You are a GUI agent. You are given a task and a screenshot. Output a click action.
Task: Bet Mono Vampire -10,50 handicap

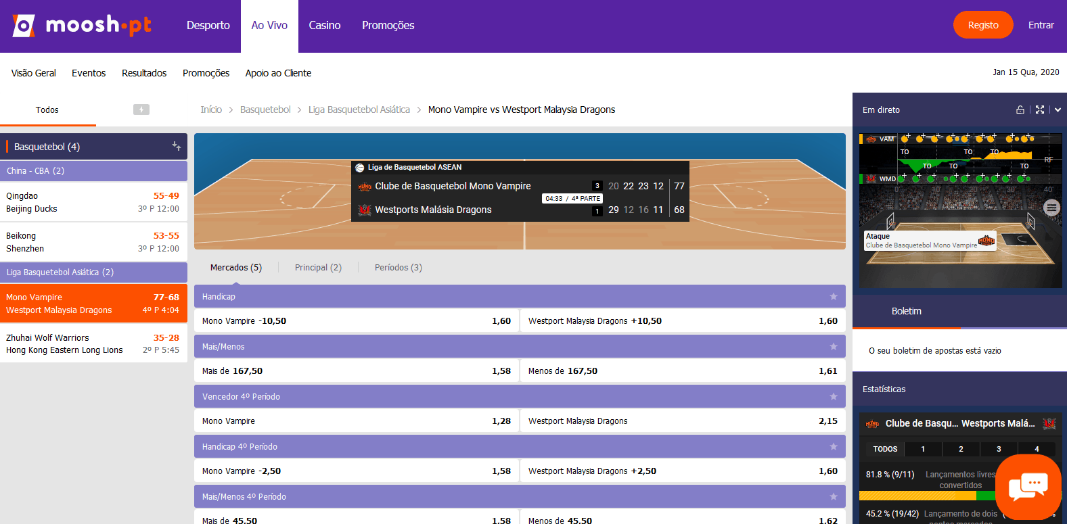[x=357, y=321]
